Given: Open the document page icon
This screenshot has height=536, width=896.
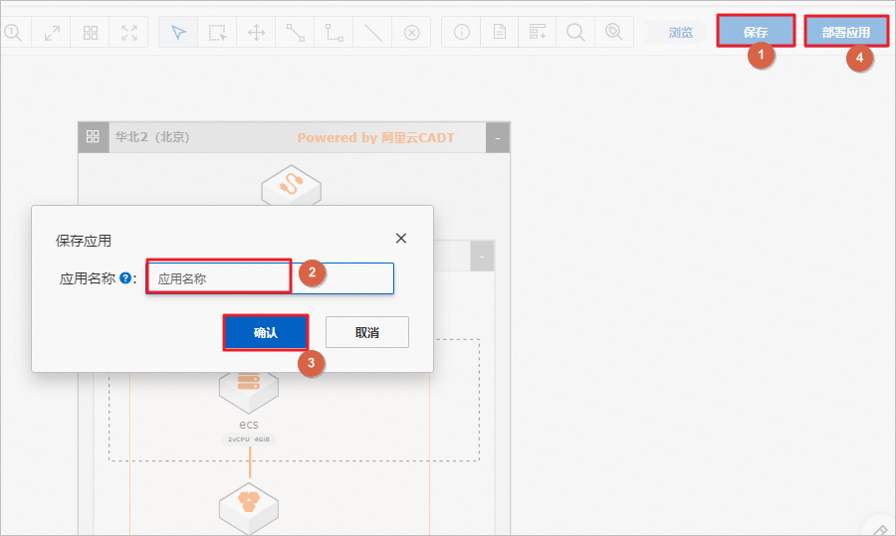Looking at the screenshot, I should click(x=500, y=33).
